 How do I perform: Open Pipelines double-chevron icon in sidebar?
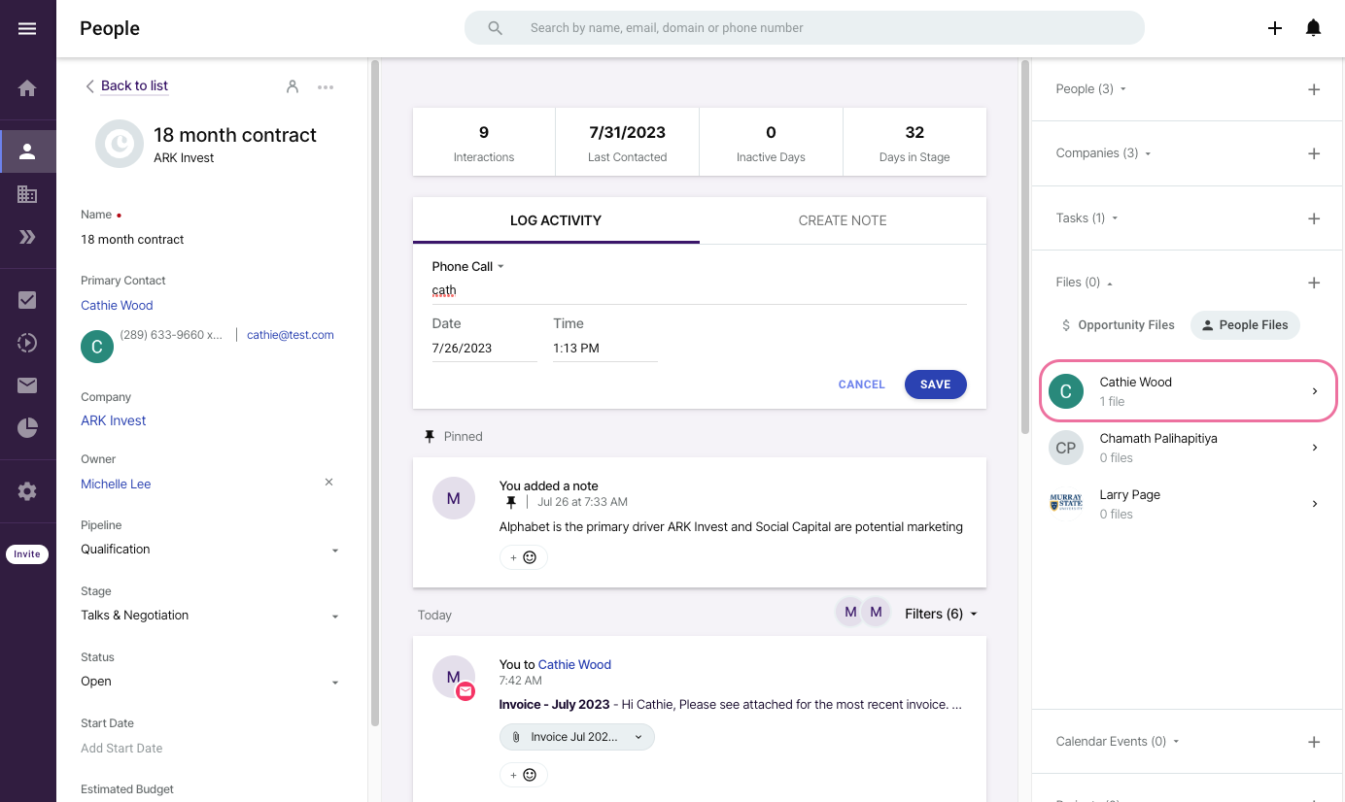(x=27, y=237)
